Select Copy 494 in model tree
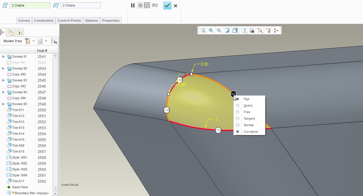The height and width of the screenshot is (196, 363). point(19,98)
